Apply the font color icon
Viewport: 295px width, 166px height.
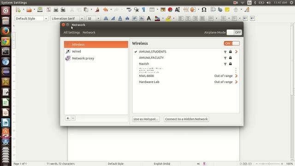pyautogui.click(x=157, y=18)
